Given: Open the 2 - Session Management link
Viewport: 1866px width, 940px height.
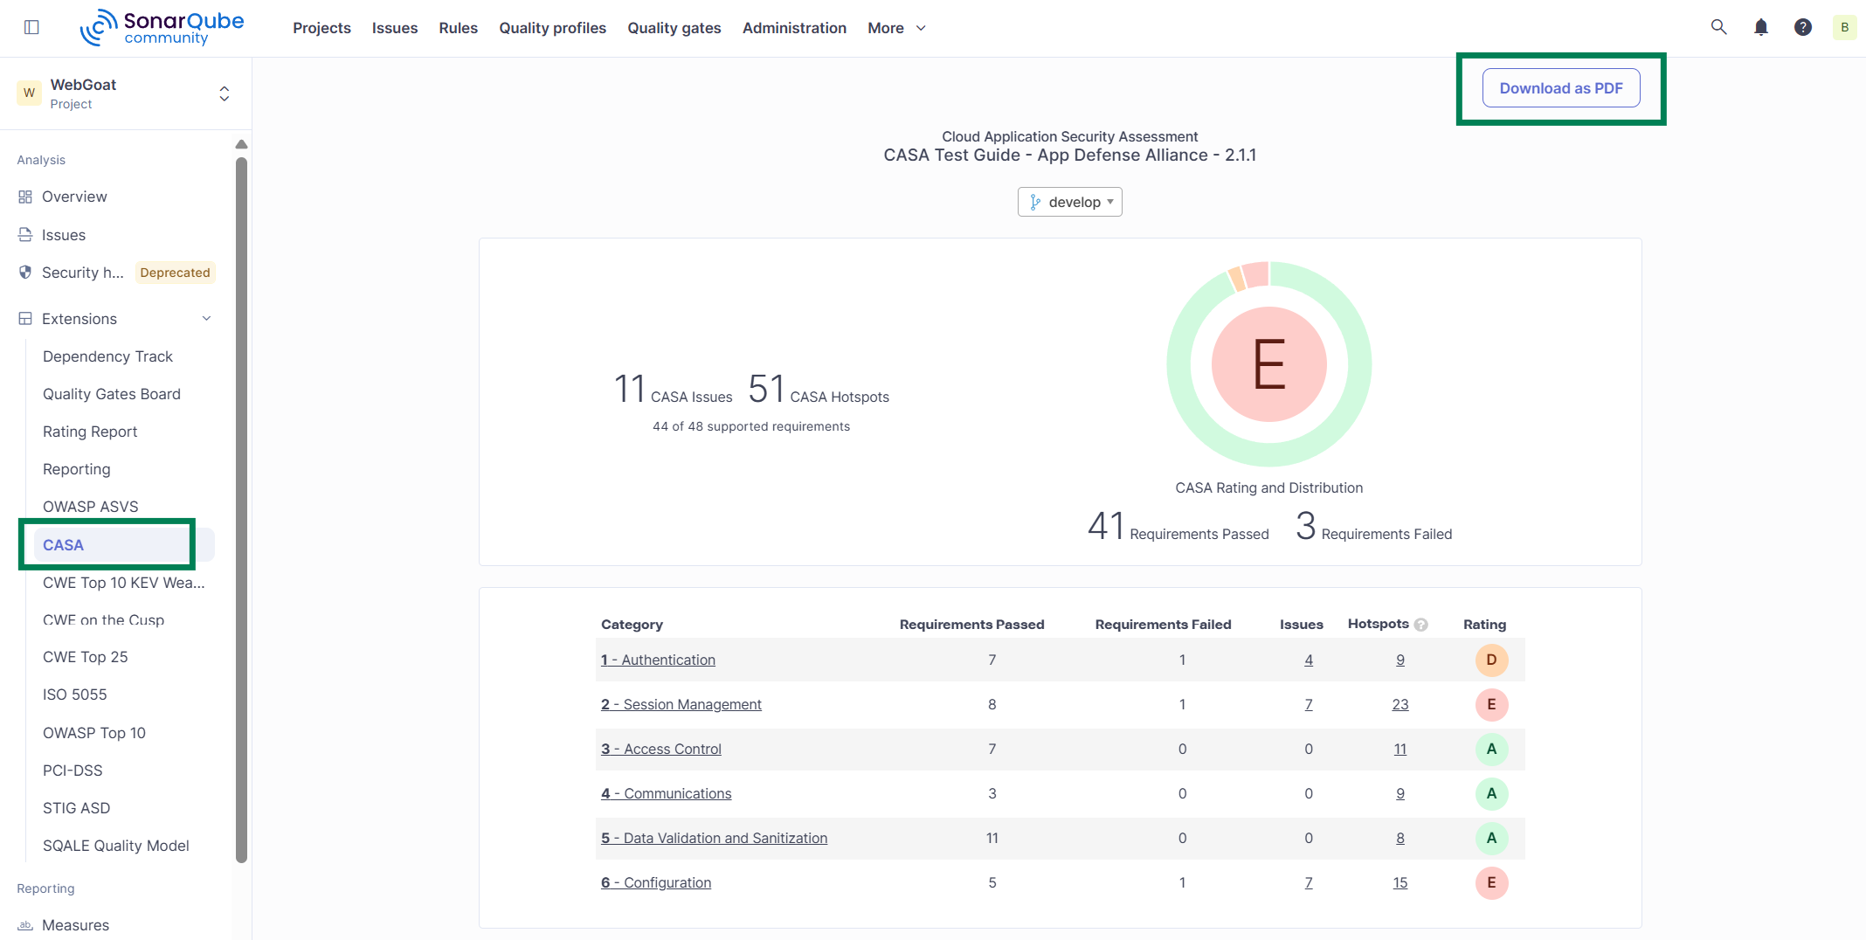Looking at the screenshot, I should pos(681,704).
